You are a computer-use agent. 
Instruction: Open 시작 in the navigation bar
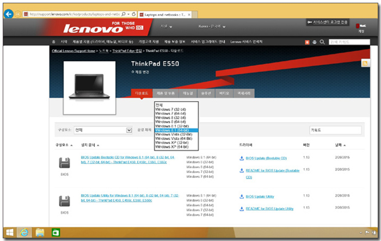64,41
